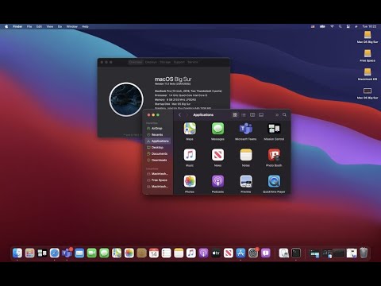Image resolution: width=381 pixels, height=286 pixels.
Task: Switch Finder to icon view
Action: 235,114
